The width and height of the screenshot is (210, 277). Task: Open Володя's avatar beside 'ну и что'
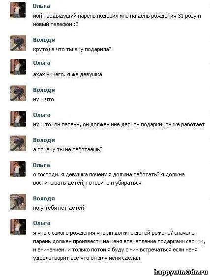click(18, 93)
